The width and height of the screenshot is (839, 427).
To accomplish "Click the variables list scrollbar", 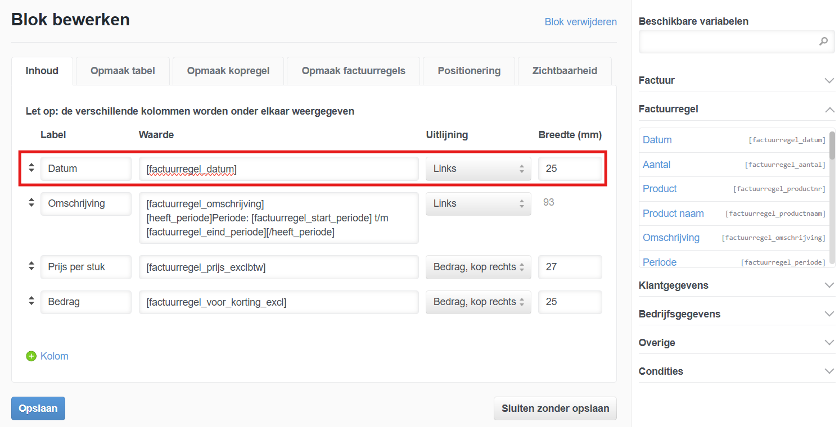I will pyautogui.click(x=832, y=146).
